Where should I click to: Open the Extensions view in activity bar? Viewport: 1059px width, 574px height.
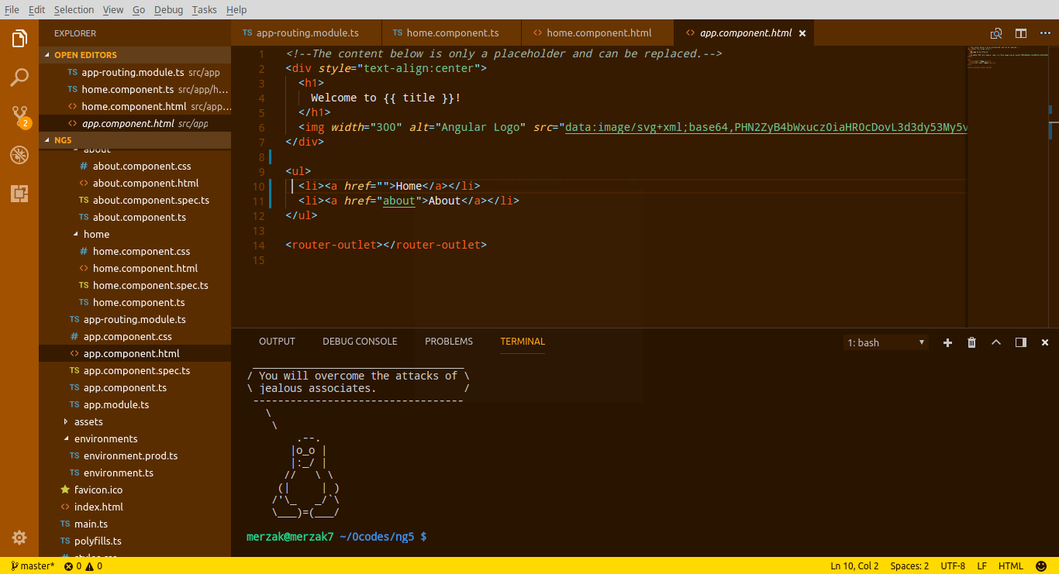[19, 194]
